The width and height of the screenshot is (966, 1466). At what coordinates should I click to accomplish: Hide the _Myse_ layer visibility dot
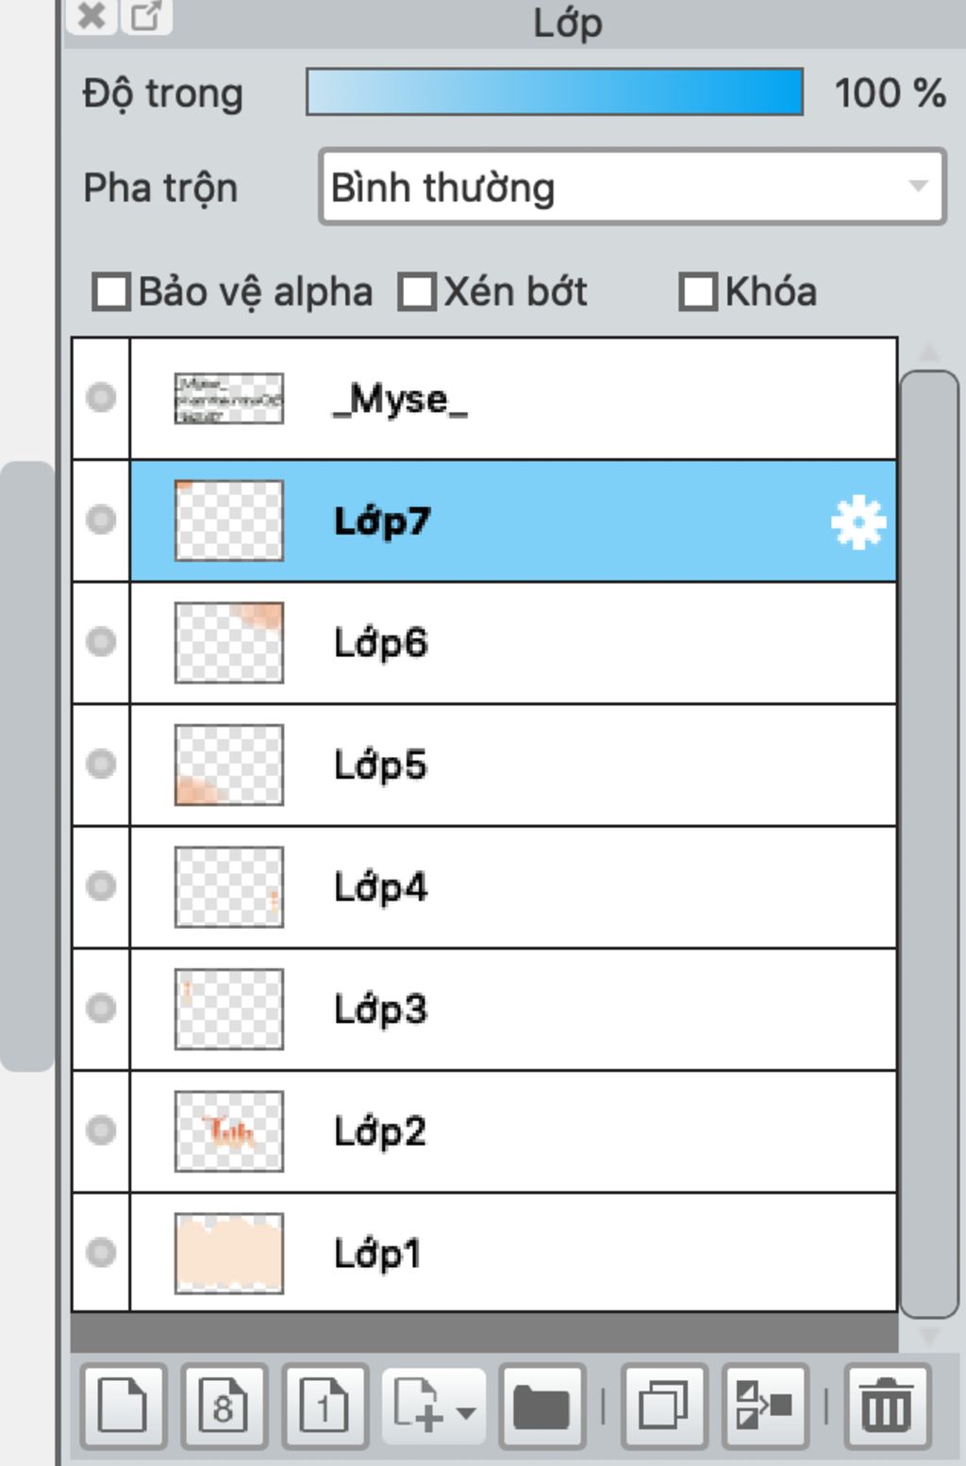tap(101, 398)
